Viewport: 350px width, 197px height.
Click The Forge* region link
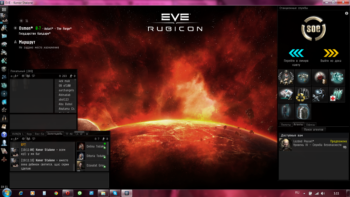pyautogui.click(x=64, y=29)
